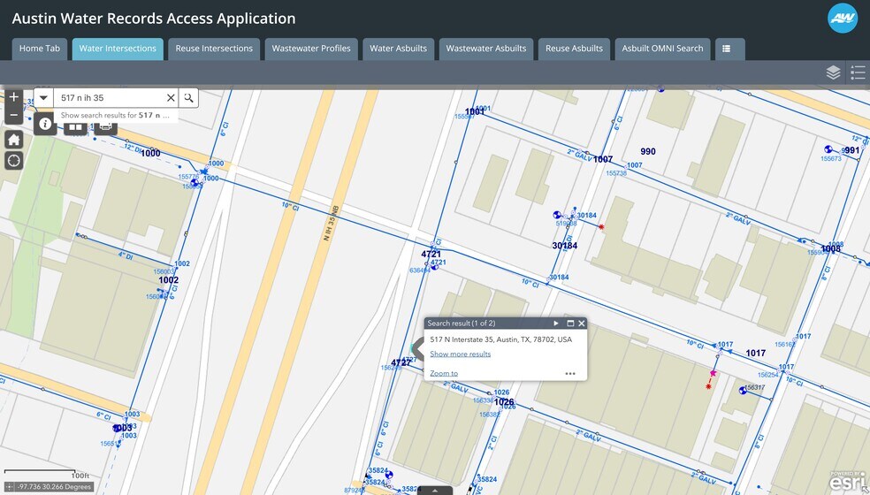Activate the my location target button
The height and width of the screenshot is (495, 870).
click(x=13, y=160)
